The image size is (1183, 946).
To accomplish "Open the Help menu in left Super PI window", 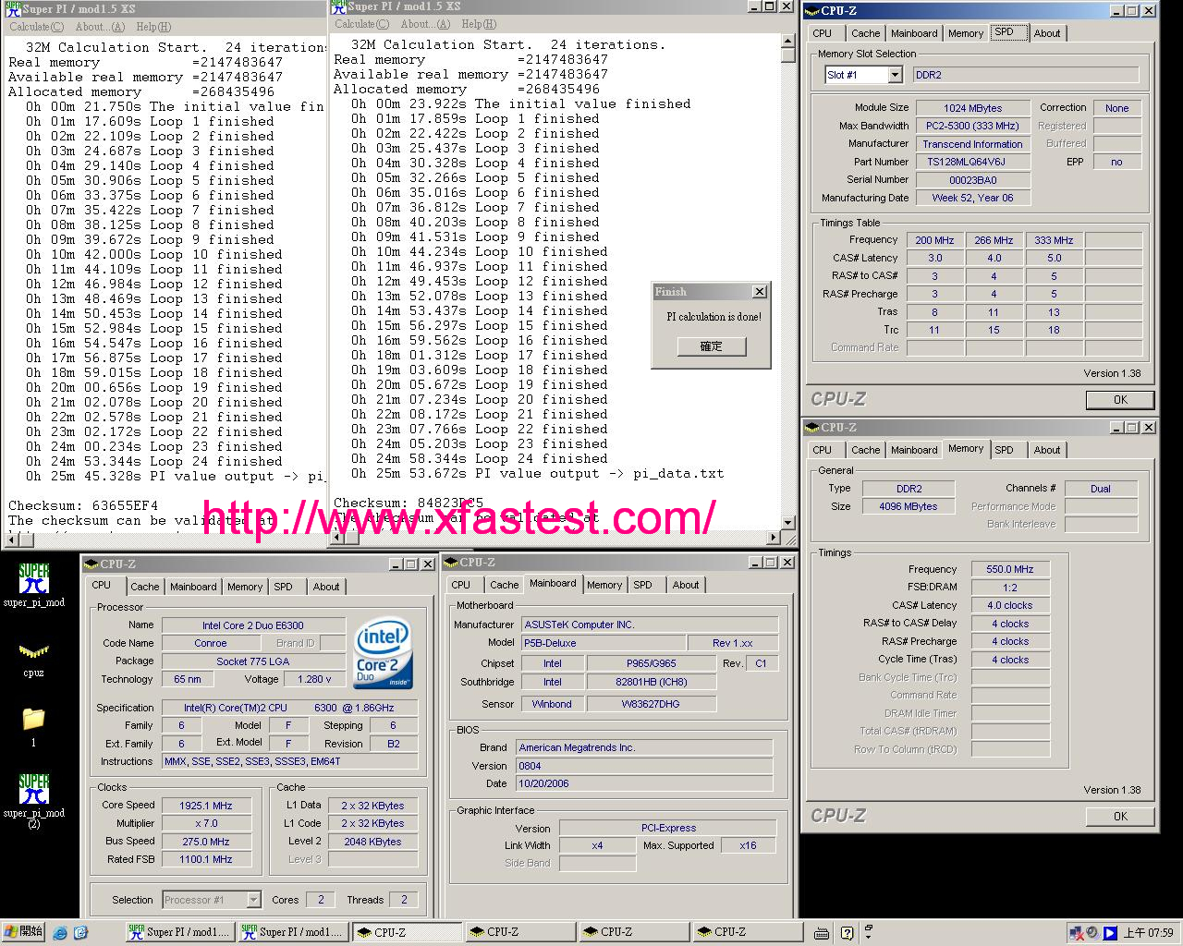I will pos(152,27).
